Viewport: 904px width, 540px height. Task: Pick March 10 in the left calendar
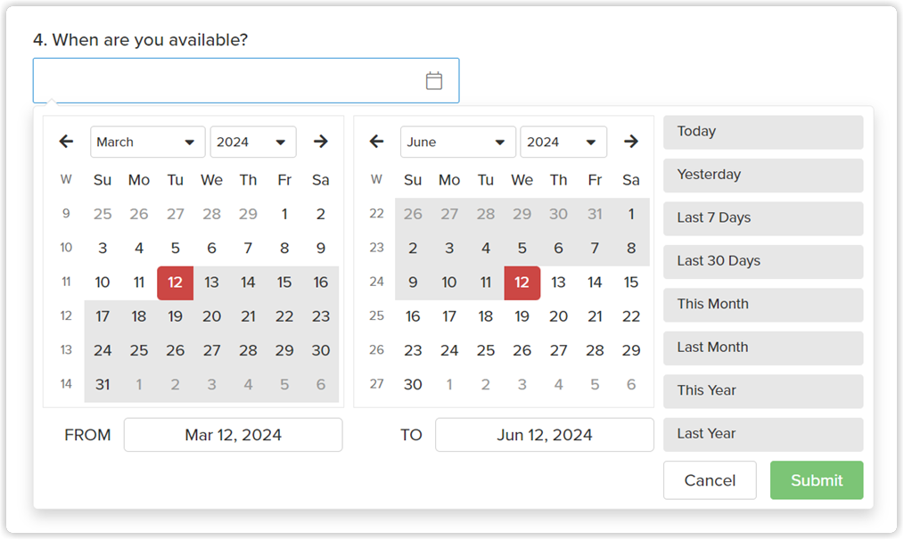coord(103,282)
